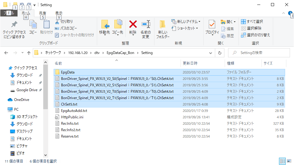
Task: Click the Forward navigation arrow
Action: tap(15, 53)
